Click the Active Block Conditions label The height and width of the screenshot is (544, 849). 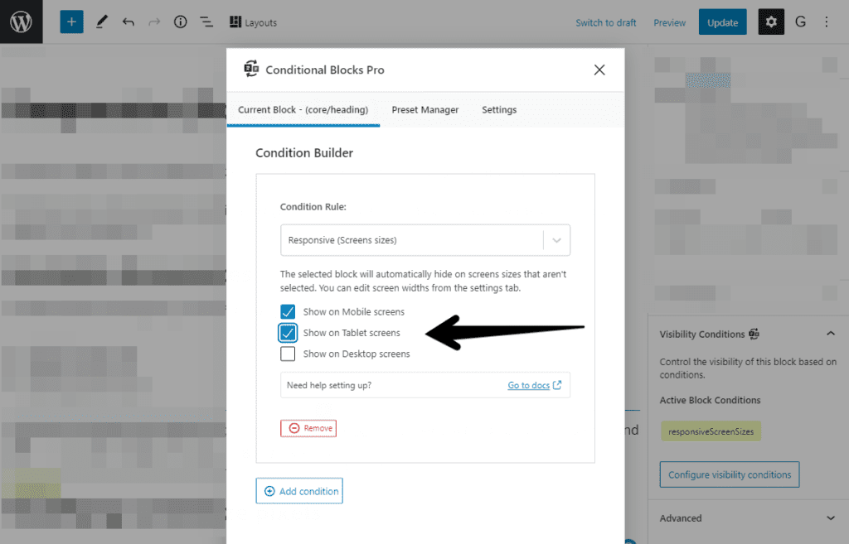pyautogui.click(x=710, y=400)
